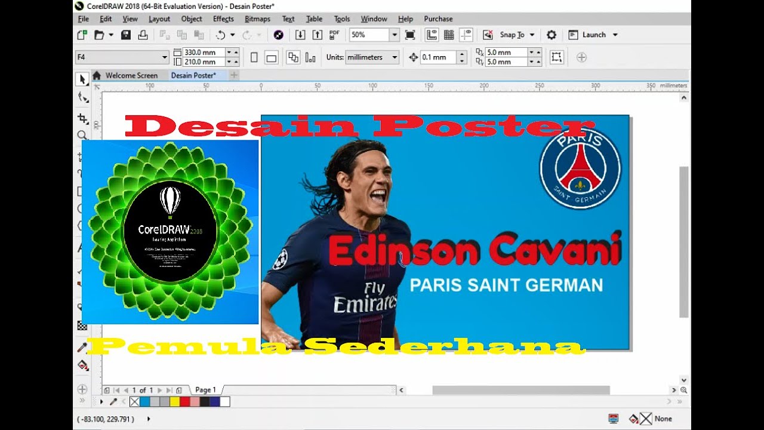The height and width of the screenshot is (430, 764).
Task: Click the Print icon in the toolbar
Action: coord(143,35)
